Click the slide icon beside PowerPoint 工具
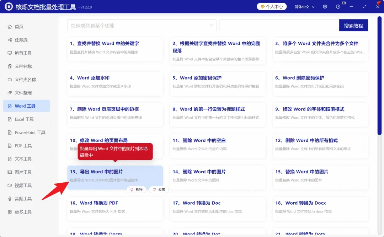The width and height of the screenshot is (384, 237). [10, 133]
